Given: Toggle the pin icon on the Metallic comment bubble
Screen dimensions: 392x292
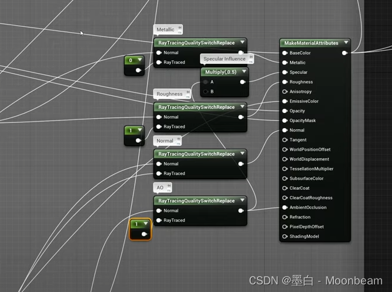Looking at the screenshot, I should point(180,28).
